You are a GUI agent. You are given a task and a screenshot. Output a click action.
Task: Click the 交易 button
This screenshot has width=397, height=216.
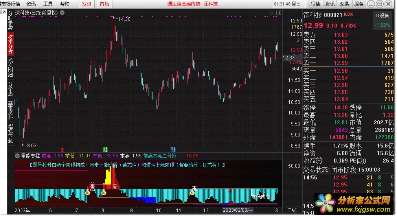pos(344,4)
